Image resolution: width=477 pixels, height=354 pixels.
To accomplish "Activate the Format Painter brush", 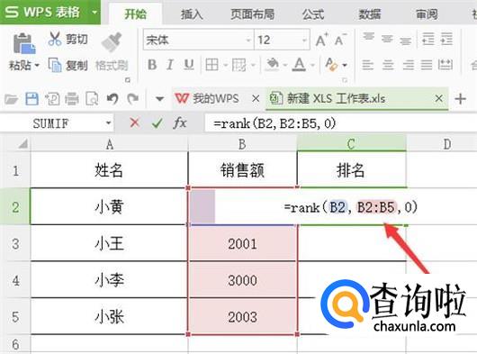I will tap(112, 42).
